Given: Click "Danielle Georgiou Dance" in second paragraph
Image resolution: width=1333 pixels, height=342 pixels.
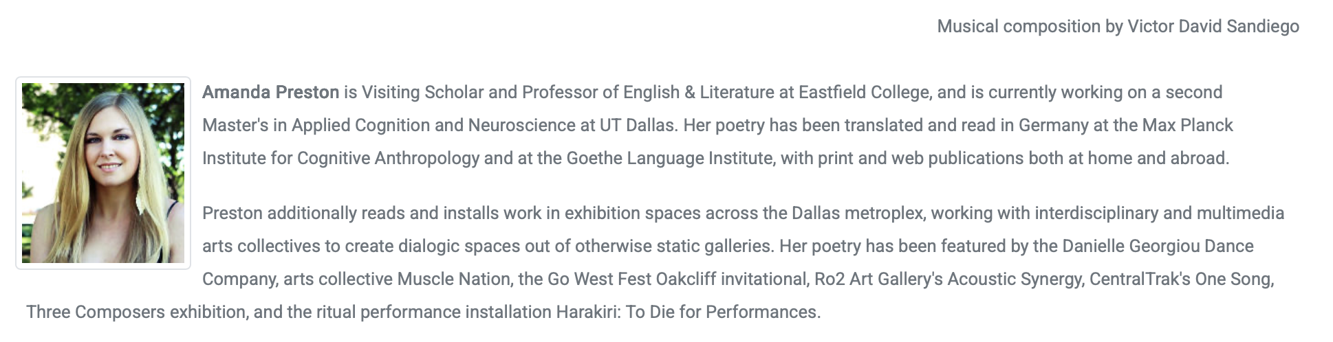Looking at the screenshot, I should click(x=1158, y=247).
